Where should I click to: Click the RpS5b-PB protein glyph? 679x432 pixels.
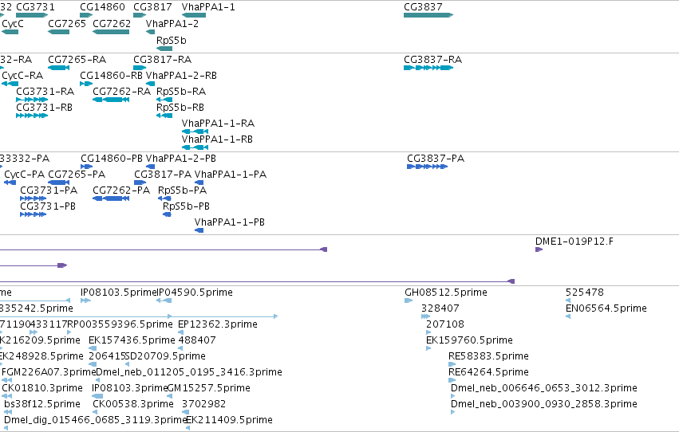tap(167, 215)
